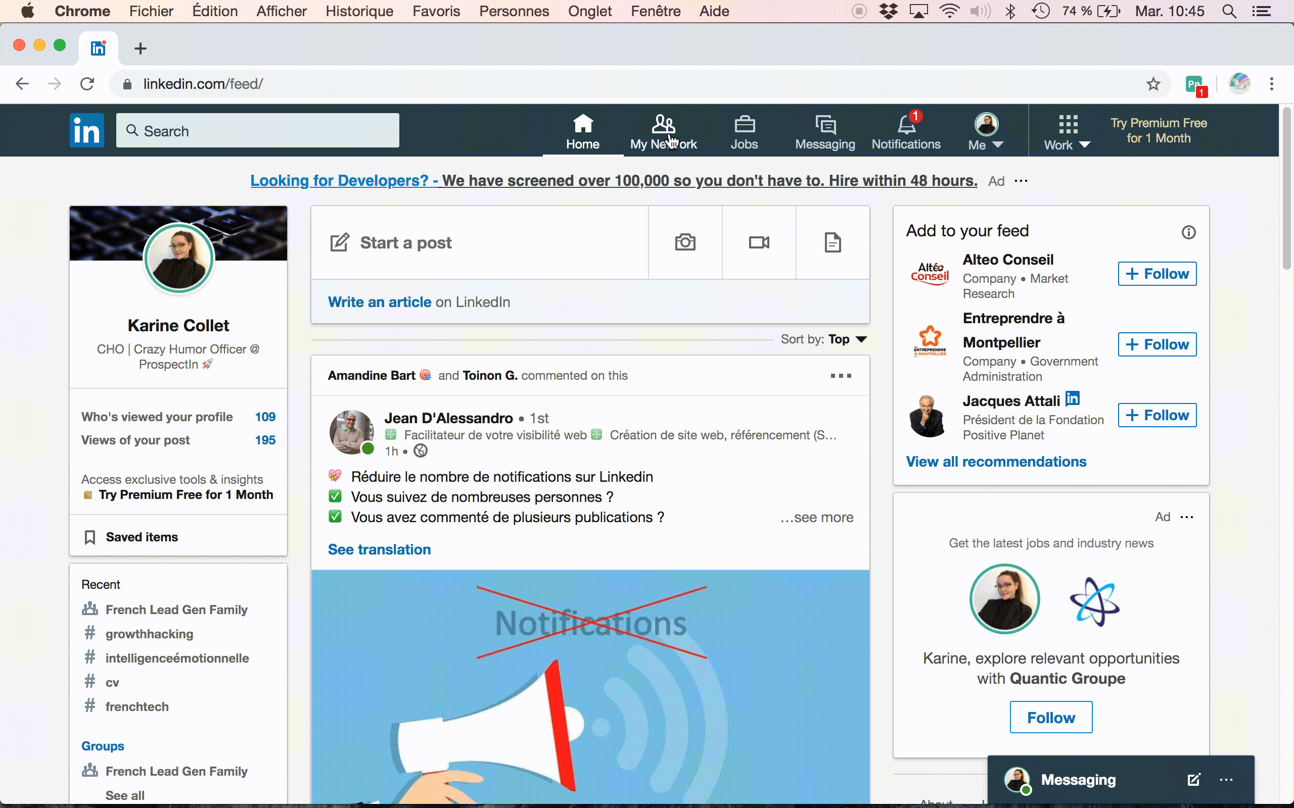This screenshot has width=1294, height=808.
Task: Open View all recommendations
Action: pos(996,462)
